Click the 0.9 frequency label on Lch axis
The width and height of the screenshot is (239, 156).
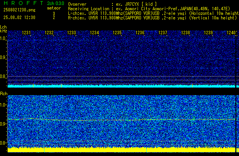click(3, 57)
